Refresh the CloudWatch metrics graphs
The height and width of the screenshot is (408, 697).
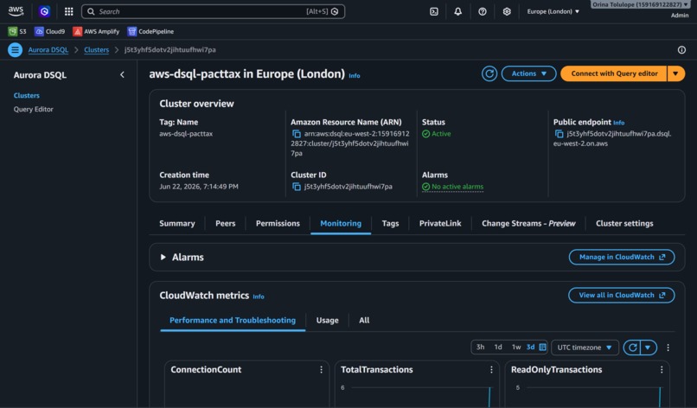pos(632,347)
